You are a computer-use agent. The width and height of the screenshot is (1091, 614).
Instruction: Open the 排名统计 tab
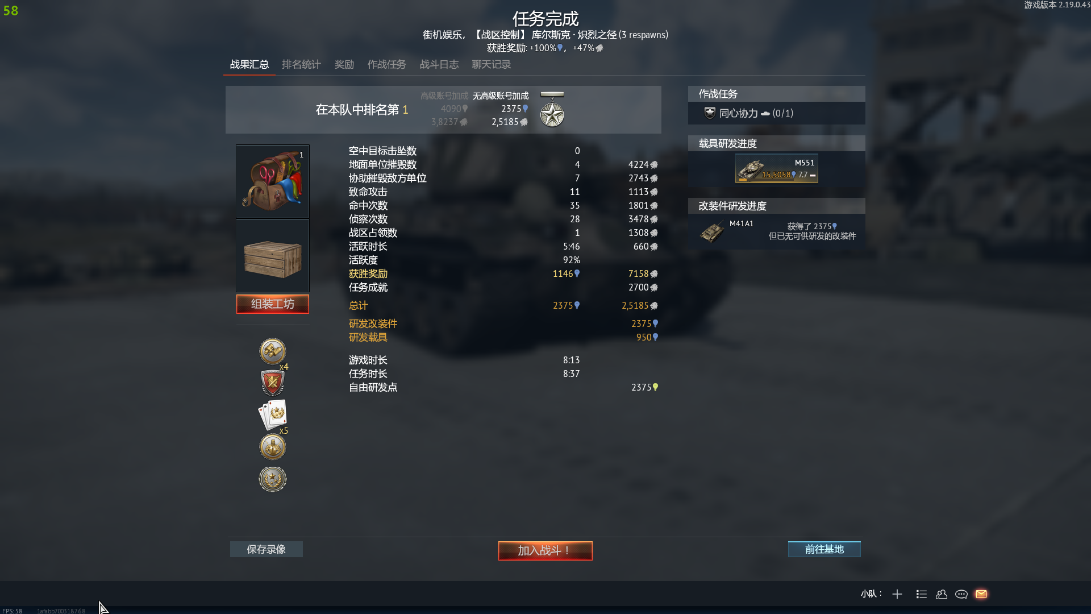pyautogui.click(x=301, y=64)
